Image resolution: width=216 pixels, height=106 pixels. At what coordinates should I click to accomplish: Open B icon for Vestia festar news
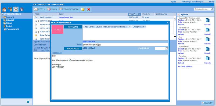click(207, 30)
